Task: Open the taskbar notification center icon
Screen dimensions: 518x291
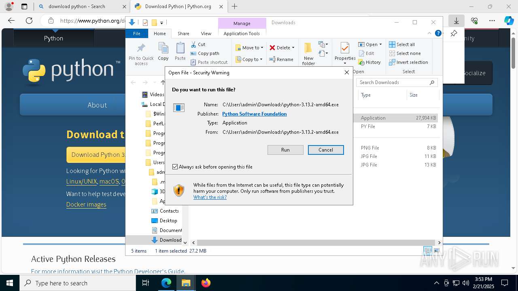Action: pos(505,283)
